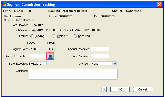
Task: Click the Hilton Honolulu hotel name
Action: coord(12,16)
